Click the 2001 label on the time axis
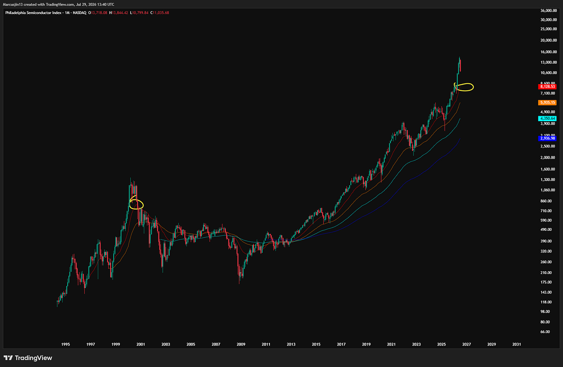563x367 pixels. coord(141,344)
